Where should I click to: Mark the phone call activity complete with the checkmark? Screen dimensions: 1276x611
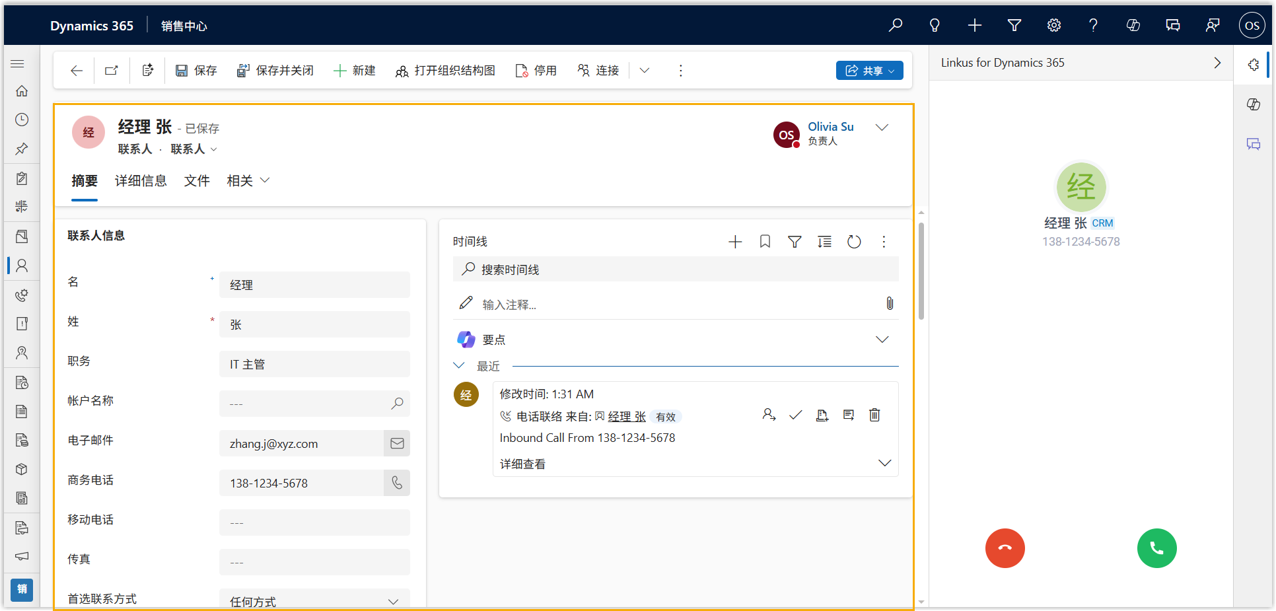tap(796, 415)
